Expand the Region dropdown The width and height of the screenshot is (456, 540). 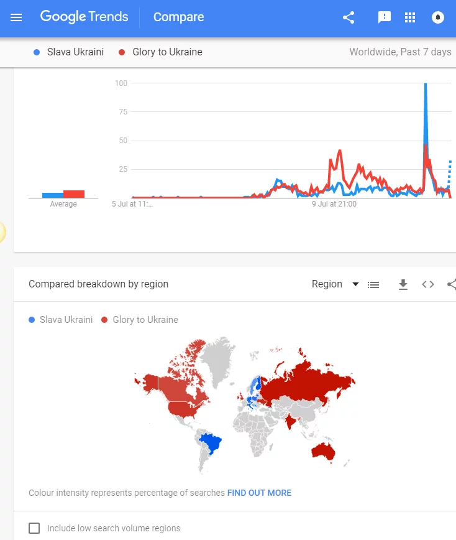(x=327, y=284)
